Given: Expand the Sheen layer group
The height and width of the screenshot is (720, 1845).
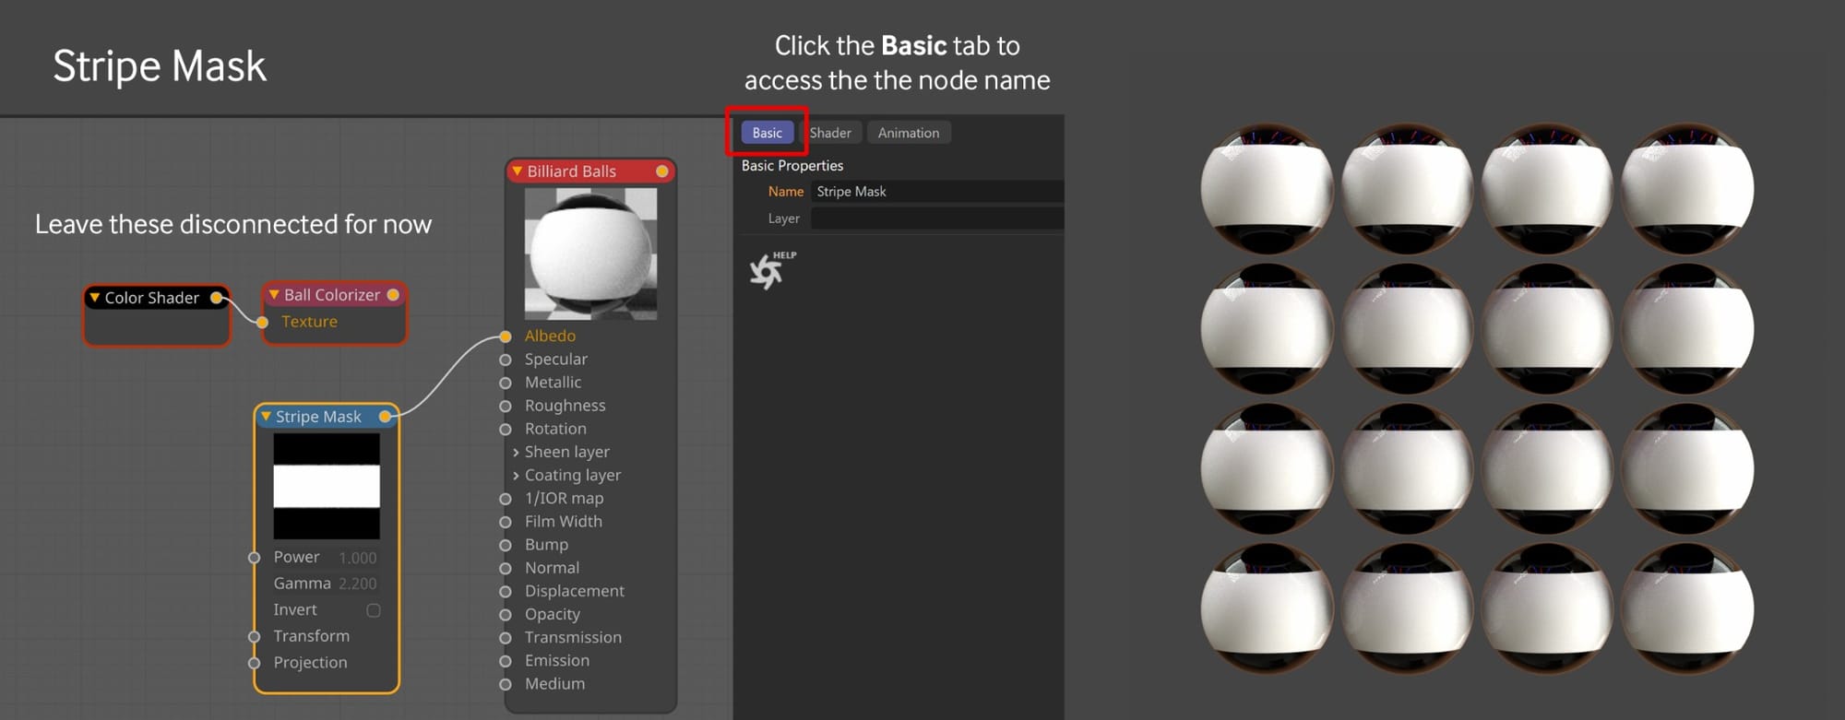Looking at the screenshot, I should (516, 452).
